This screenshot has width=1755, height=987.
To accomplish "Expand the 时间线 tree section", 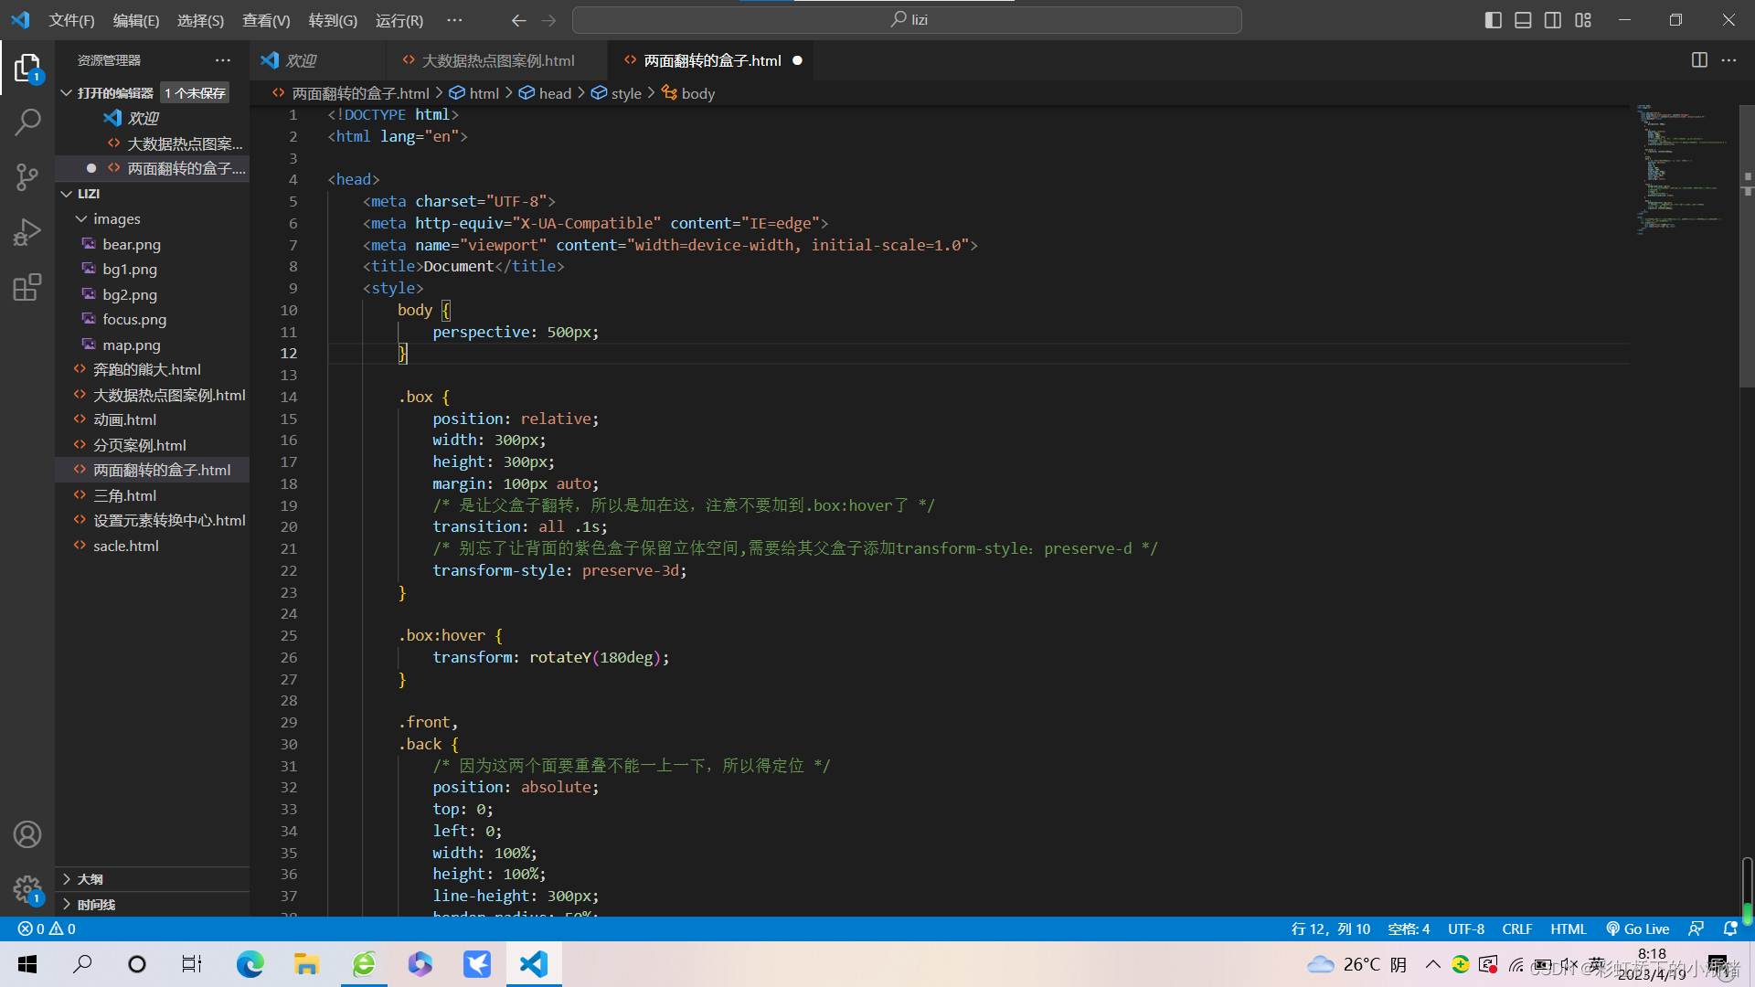I will pyautogui.click(x=71, y=904).
